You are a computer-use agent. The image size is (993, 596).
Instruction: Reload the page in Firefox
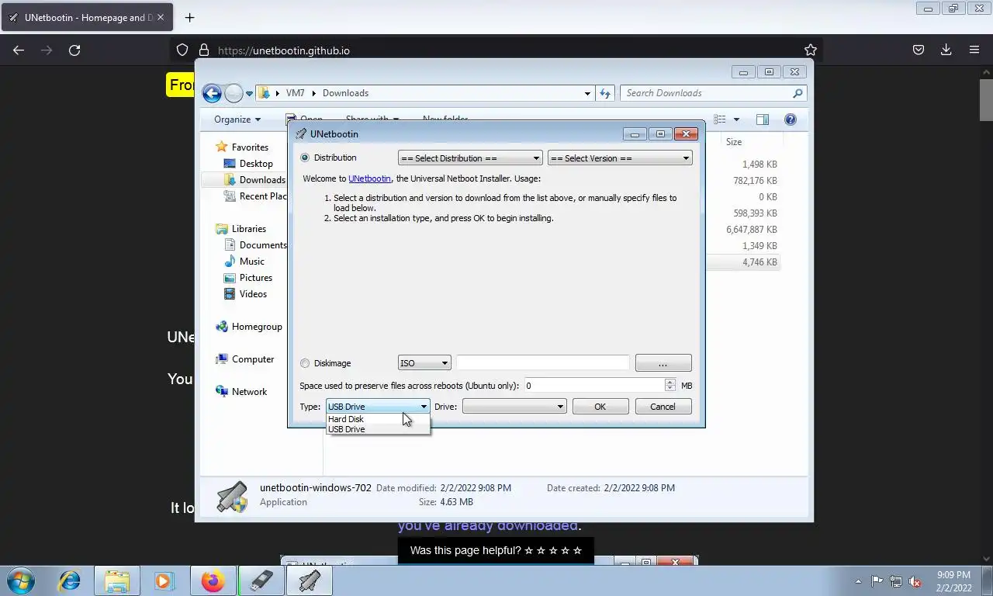coord(74,50)
